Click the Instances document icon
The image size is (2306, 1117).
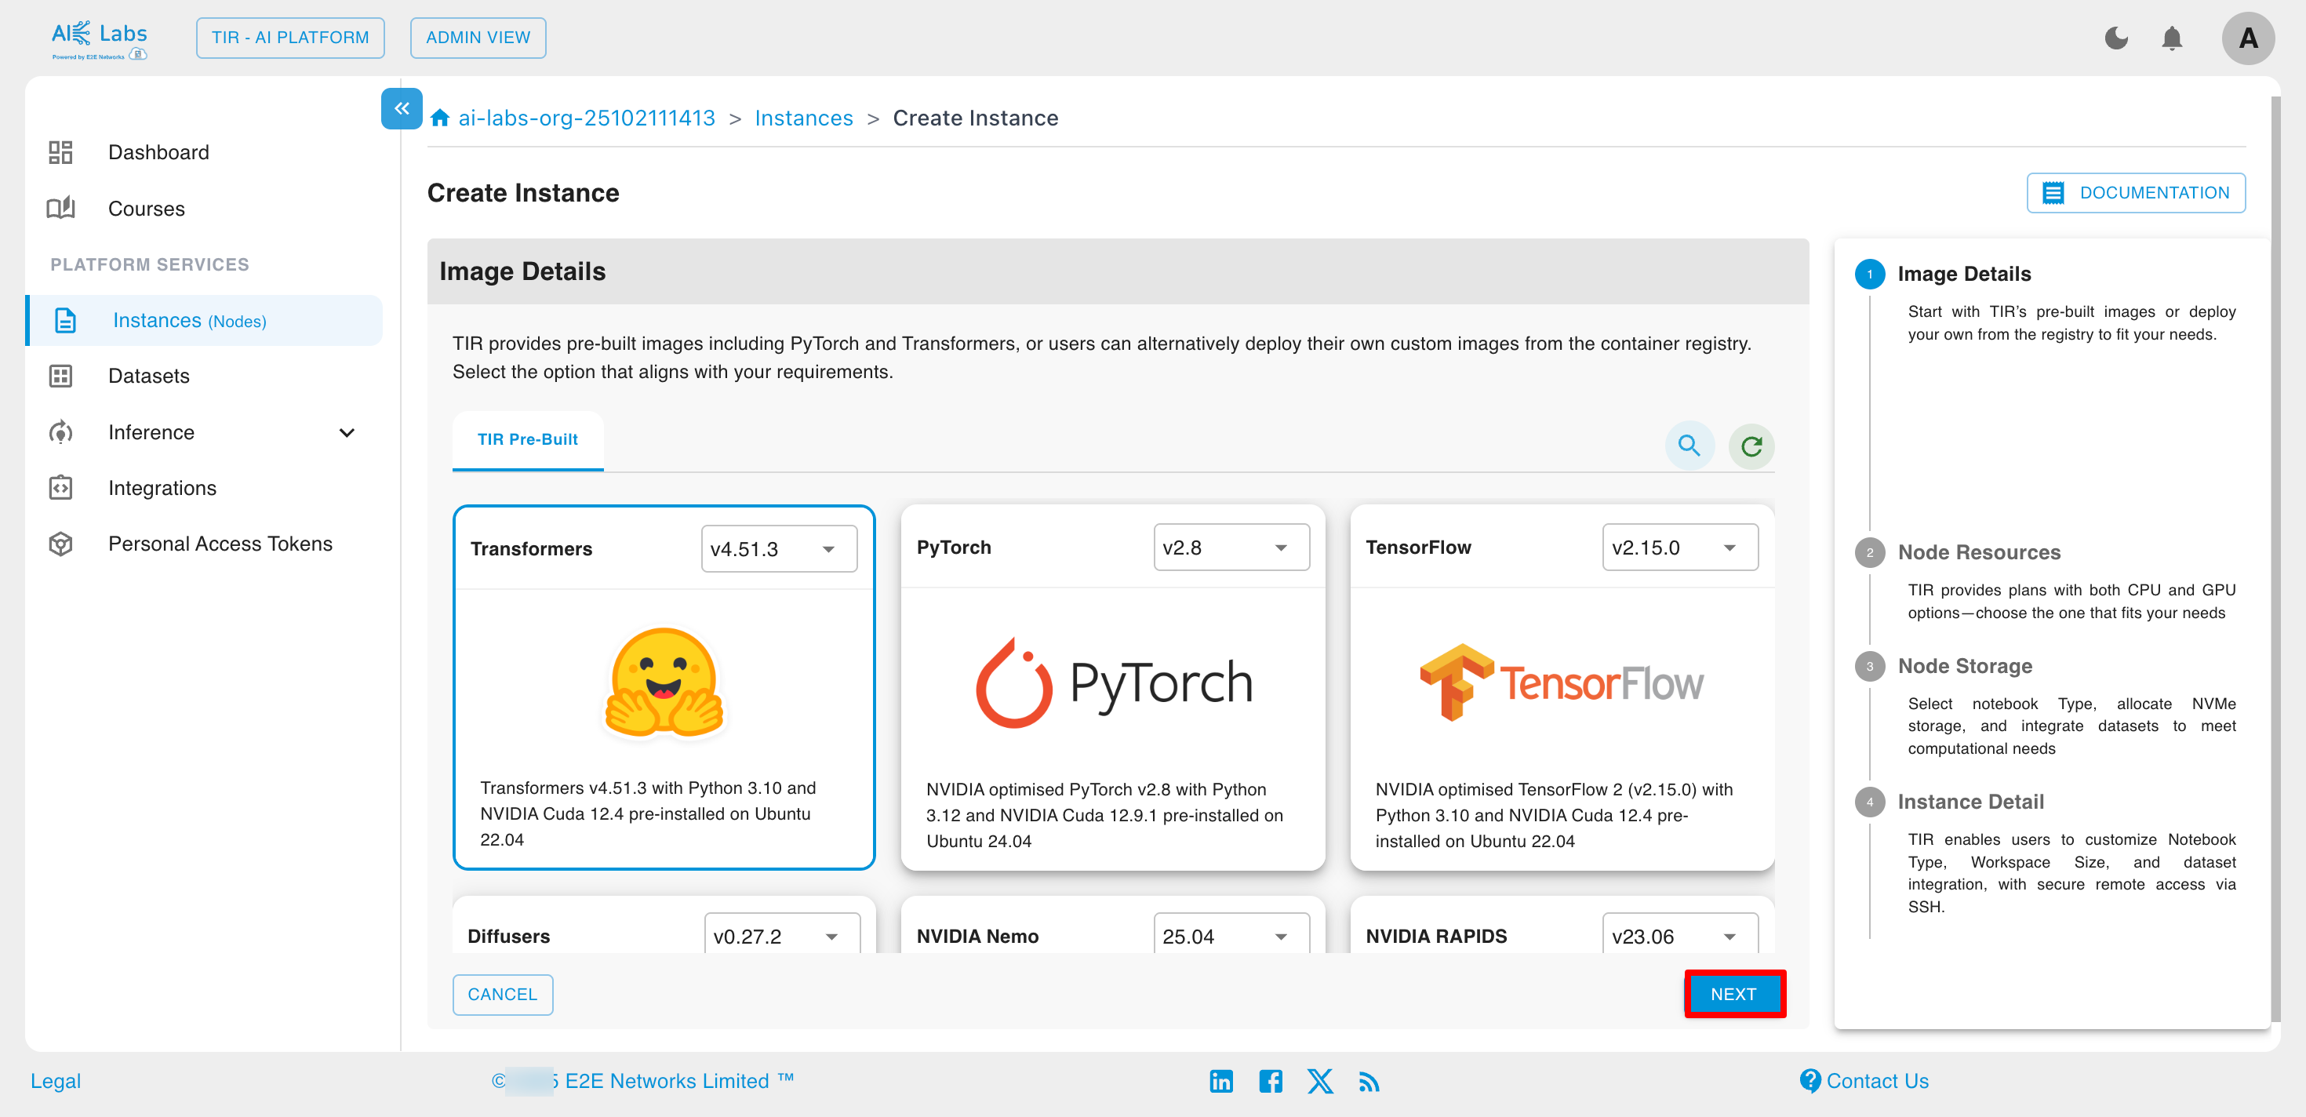[x=65, y=320]
